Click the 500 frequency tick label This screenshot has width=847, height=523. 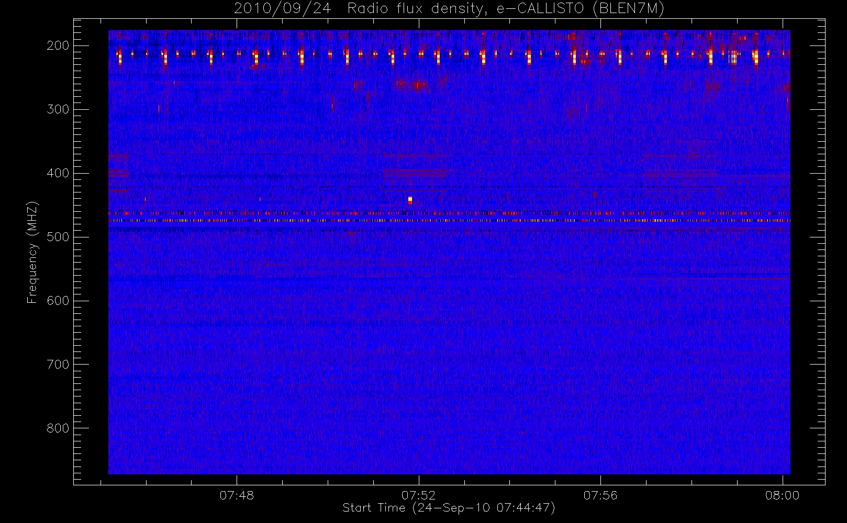point(58,237)
